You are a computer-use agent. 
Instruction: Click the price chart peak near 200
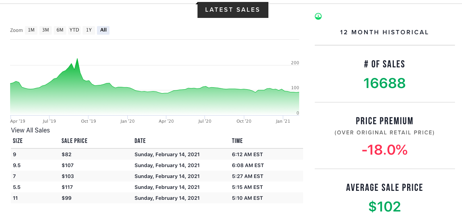[x=77, y=59]
